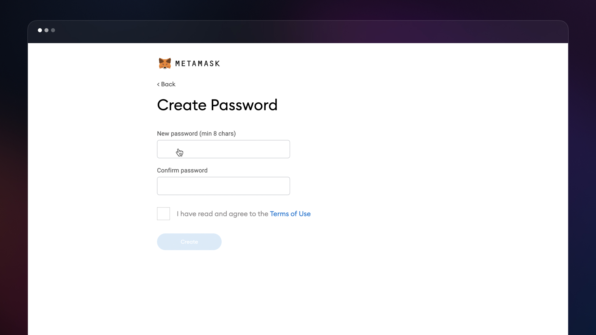Click the middle window control dot
The width and height of the screenshot is (596, 335).
click(46, 30)
